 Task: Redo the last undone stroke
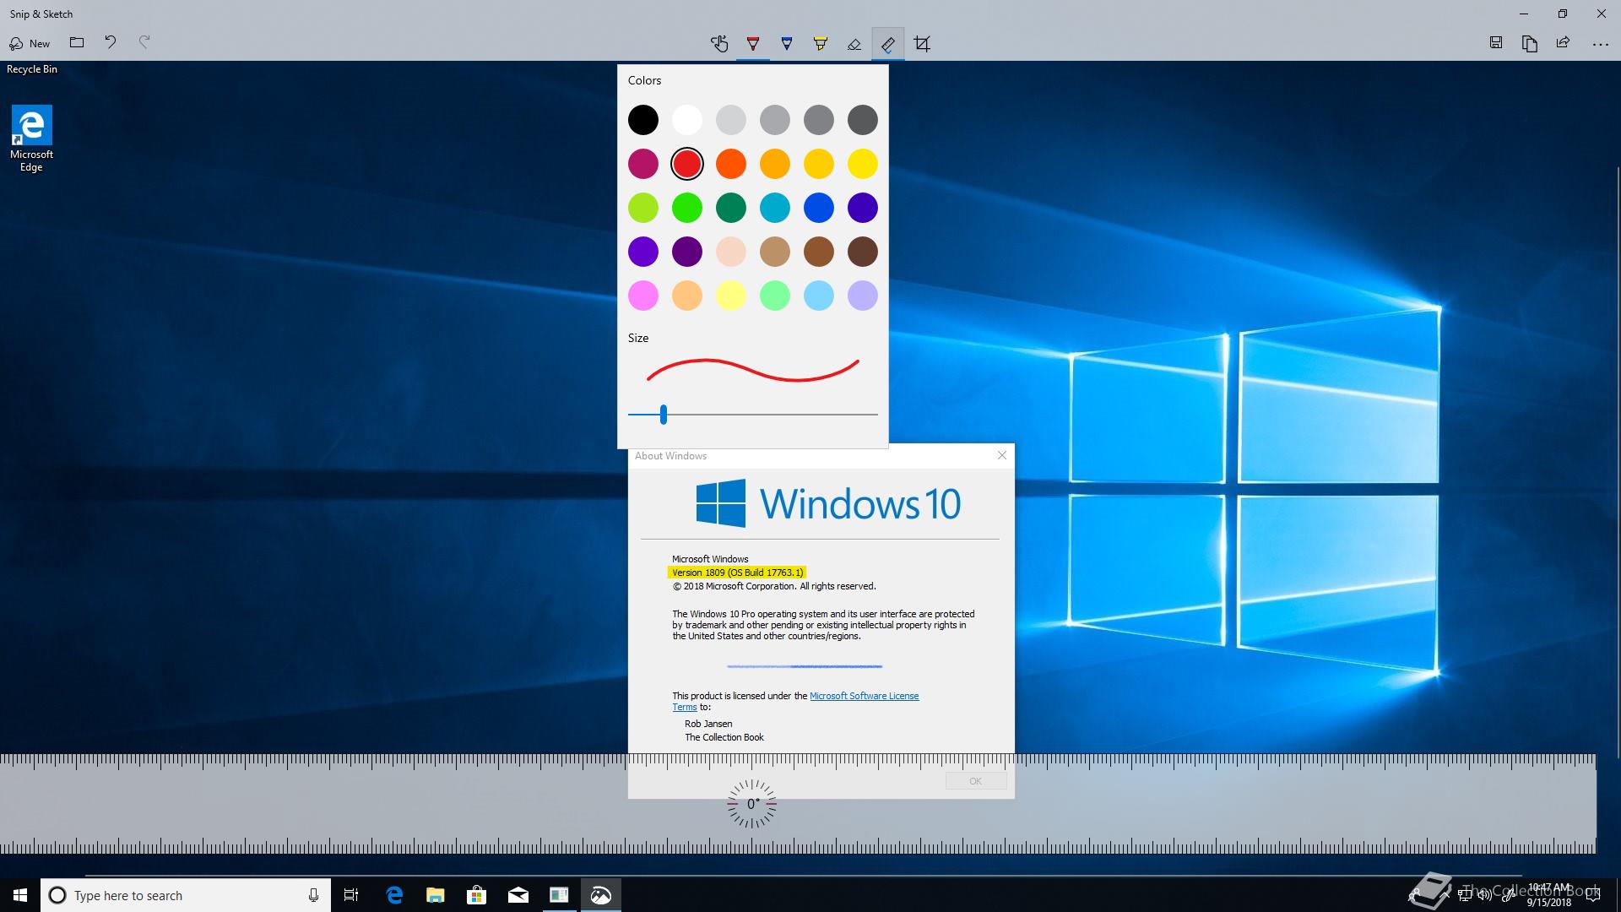click(144, 42)
